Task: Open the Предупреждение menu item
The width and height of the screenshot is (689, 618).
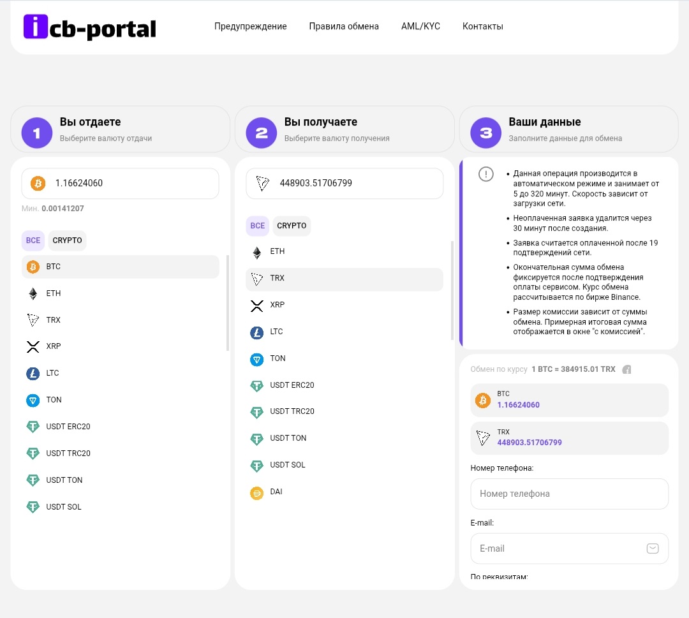Action: click(250, 26)
